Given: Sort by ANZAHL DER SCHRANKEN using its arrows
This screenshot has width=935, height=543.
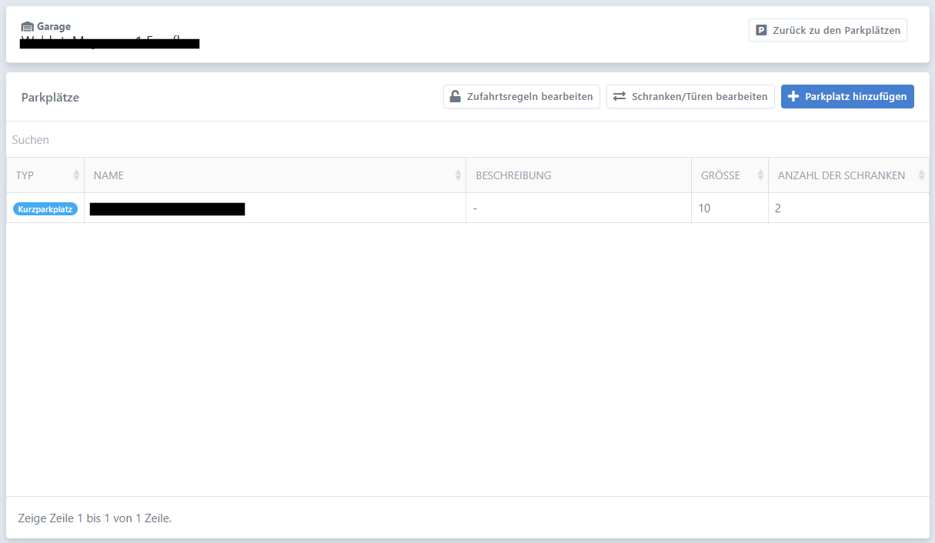Looking at the screenshot, I should 921,175.
